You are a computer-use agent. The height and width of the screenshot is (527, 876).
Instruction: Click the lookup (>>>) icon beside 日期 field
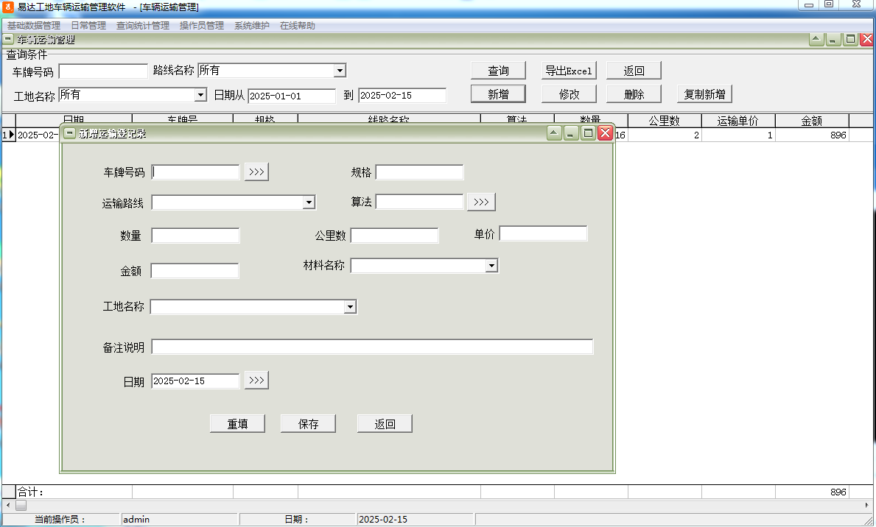click(256, 380)
